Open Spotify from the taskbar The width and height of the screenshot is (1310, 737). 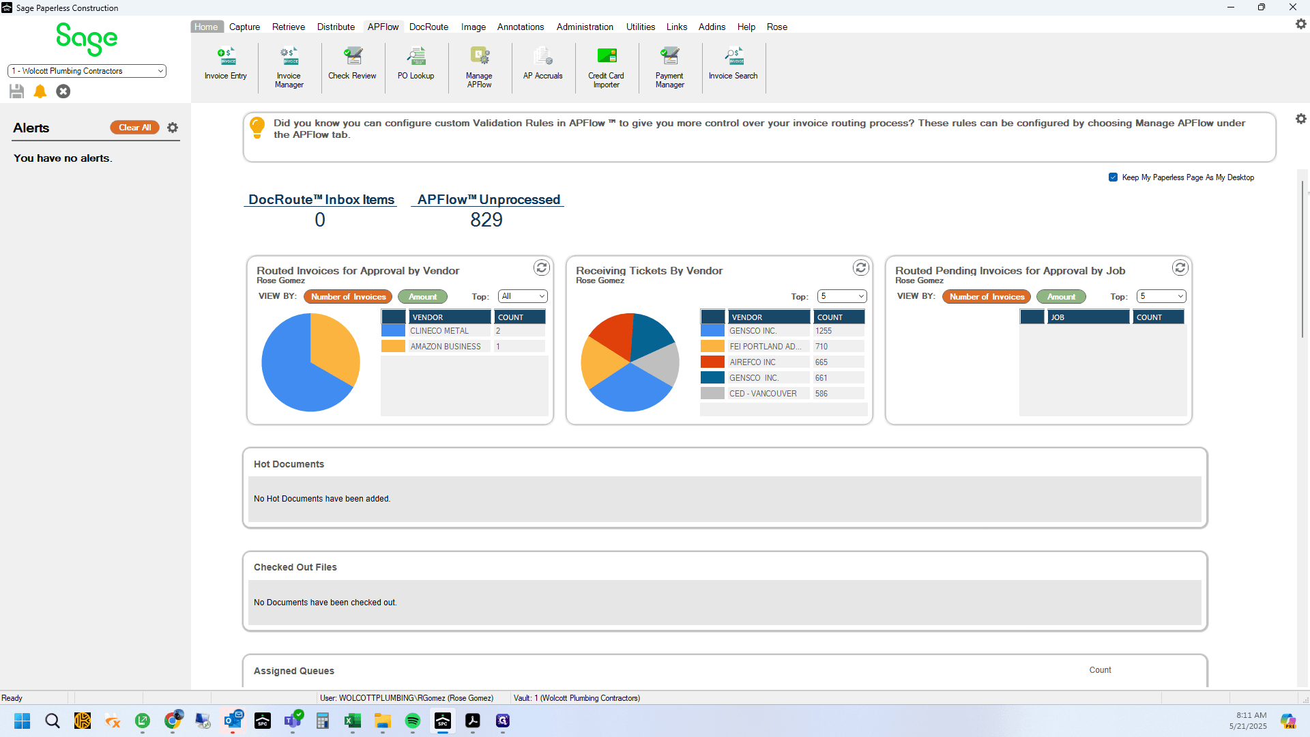[x=413, y=721]
